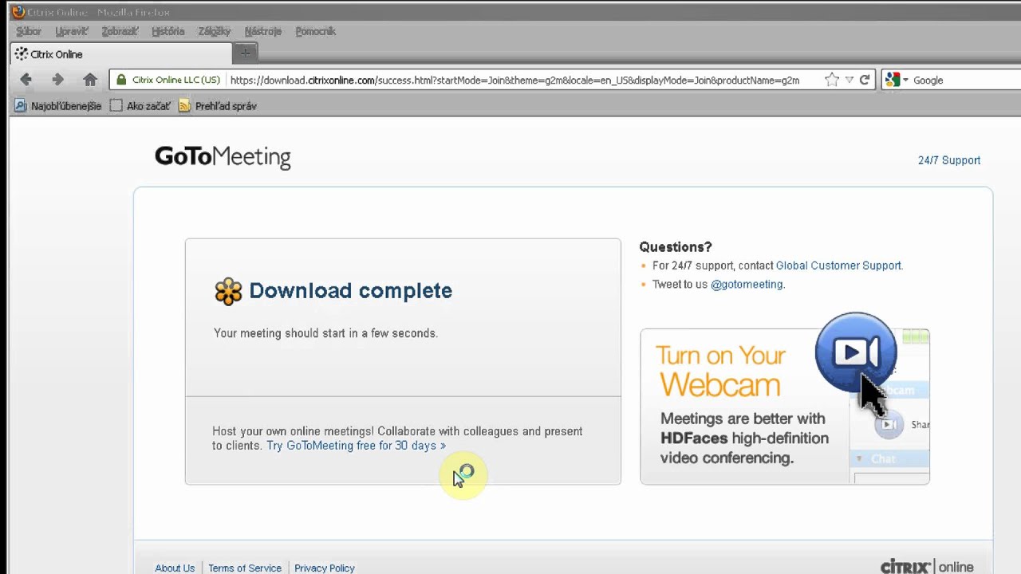Open the Najobľúbenejšie bookmarks folder
Image resolution: width=1021 pixels, height=574 pixels.
click(58, 105)
